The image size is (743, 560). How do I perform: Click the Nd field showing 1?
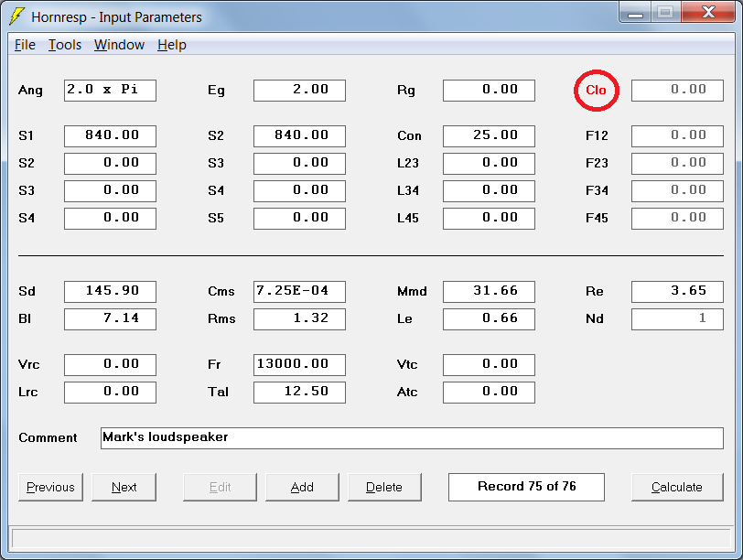tap(677, 319)
